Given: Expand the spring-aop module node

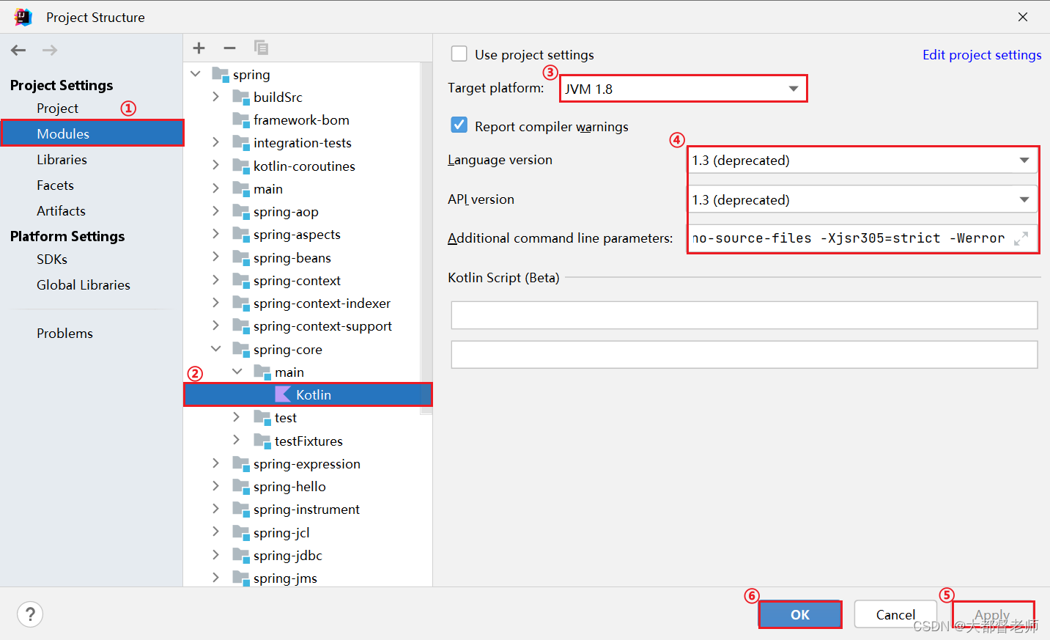Looking at the screenshot, I should [215, 211].
